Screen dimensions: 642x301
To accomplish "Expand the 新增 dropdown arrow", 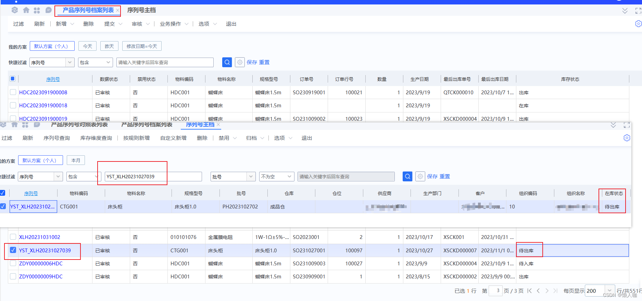I will click(72, 24).
